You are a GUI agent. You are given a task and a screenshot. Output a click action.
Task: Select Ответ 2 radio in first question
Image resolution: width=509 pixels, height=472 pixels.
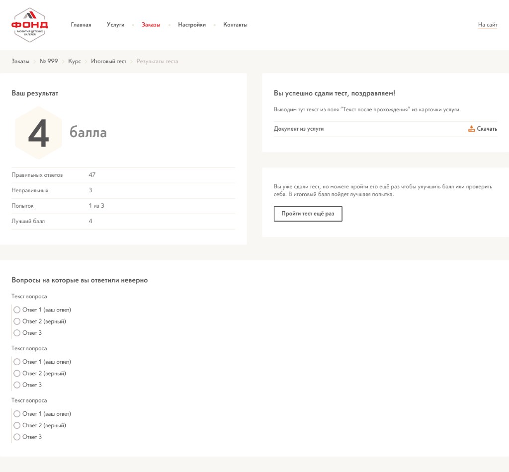pos(17,321)
